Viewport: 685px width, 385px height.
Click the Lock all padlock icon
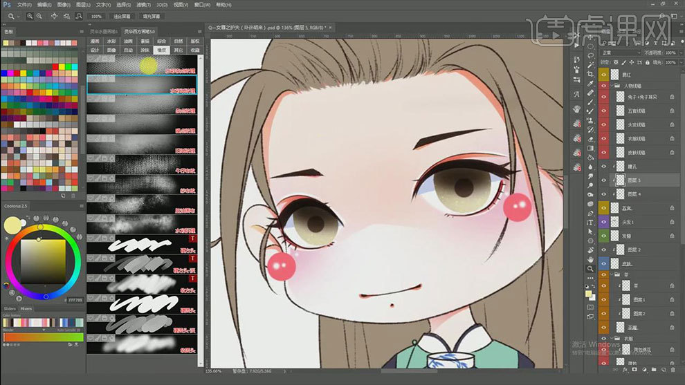[x=648, y=63]
